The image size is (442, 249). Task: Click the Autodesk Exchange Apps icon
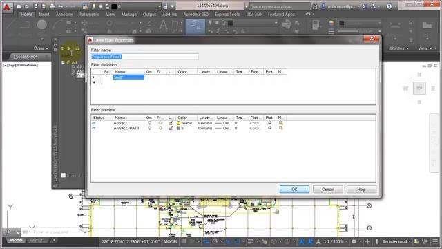[365, 6]
